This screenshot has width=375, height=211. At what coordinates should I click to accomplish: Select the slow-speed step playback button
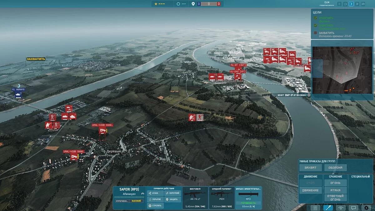[345, 4]
